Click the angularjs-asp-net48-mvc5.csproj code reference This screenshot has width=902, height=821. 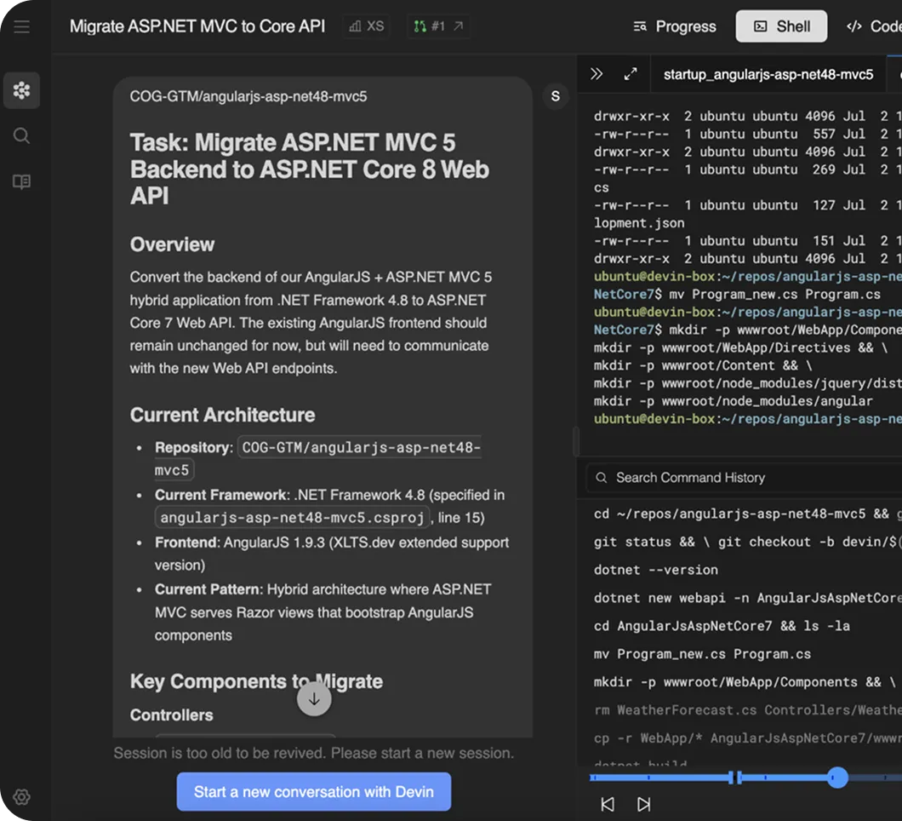[292, 518]
